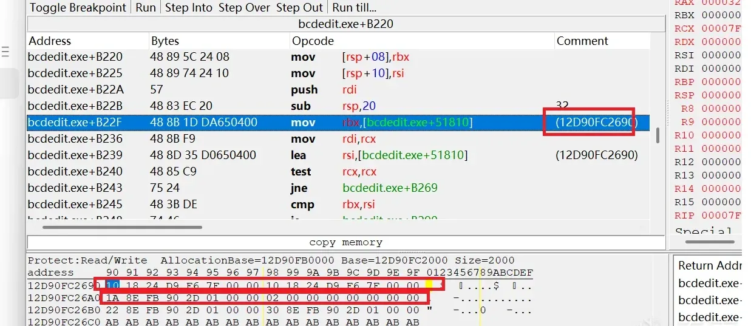This screenshot has width=751, height=326.
Task: Select the lea rsi instruction at bcdedit.exe+B239
Action: click(338, 155)
